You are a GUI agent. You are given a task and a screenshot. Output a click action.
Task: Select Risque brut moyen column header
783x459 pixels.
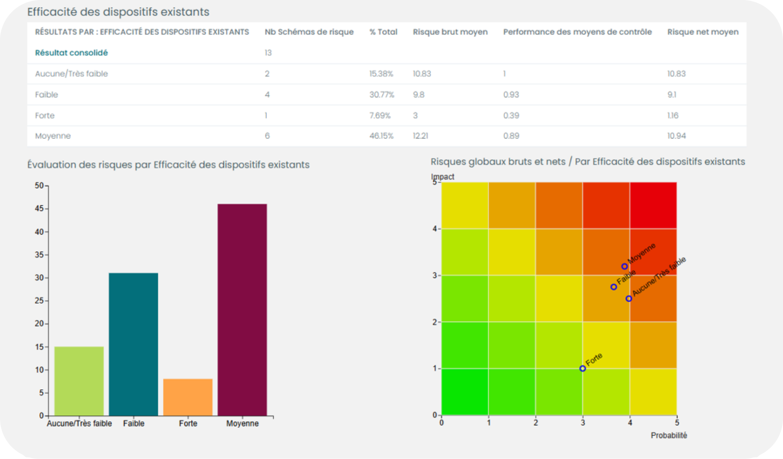[x=450, y=32]
